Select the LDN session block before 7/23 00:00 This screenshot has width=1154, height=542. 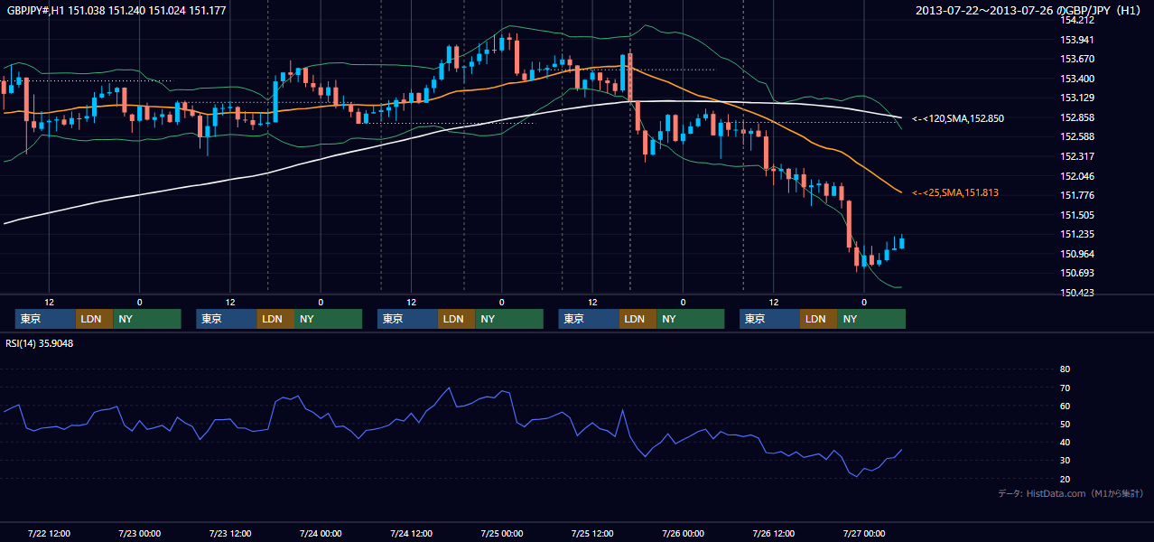pyautogui.click(x=94, y=319)
